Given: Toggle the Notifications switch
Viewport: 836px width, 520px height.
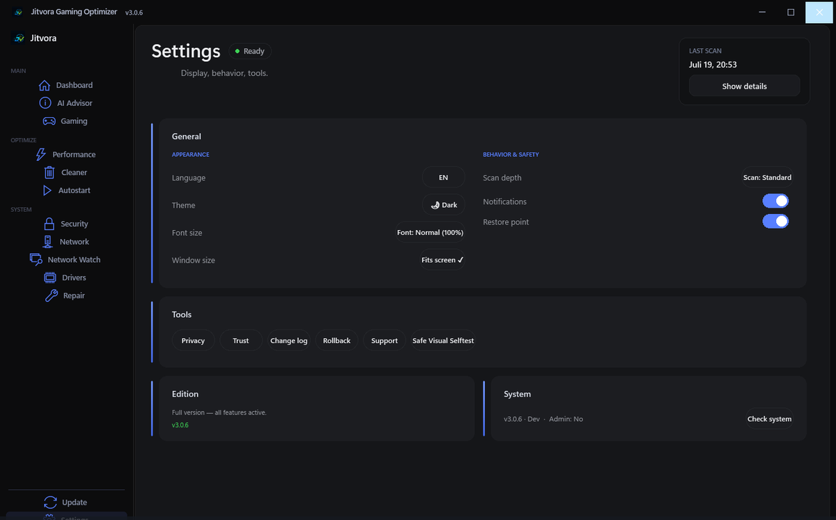Looking at the screenshot, I should 775,201.
